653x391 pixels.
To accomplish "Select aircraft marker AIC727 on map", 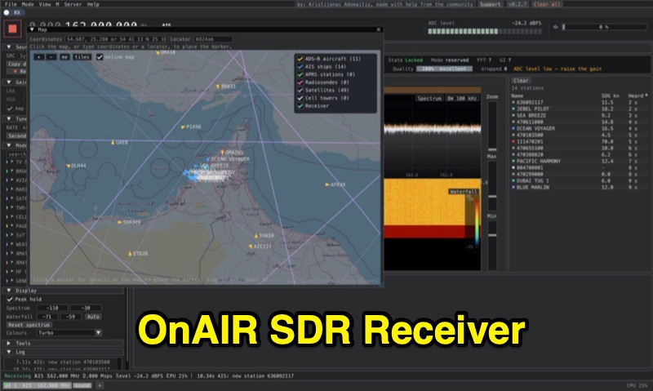I will click(251, 247).
